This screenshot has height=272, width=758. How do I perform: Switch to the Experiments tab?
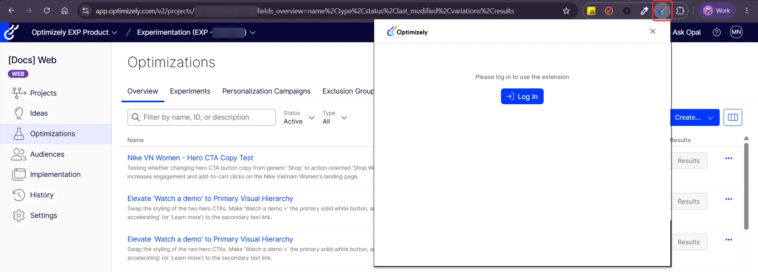coord(190,91)
